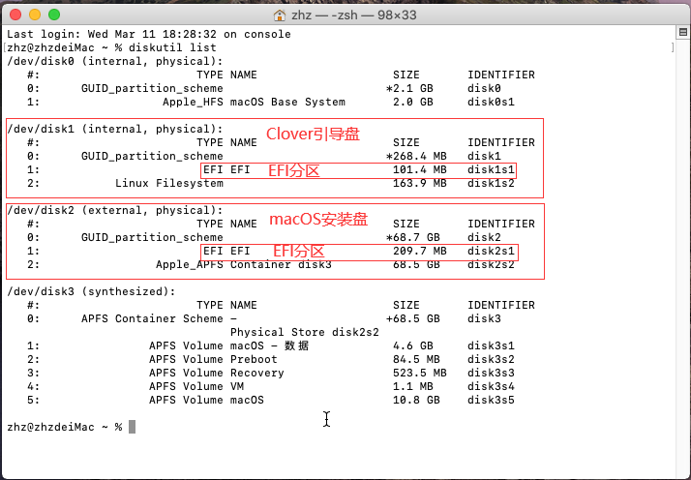
Task: Click the 'disk1s1' identifier text
Action: [492, 169]
